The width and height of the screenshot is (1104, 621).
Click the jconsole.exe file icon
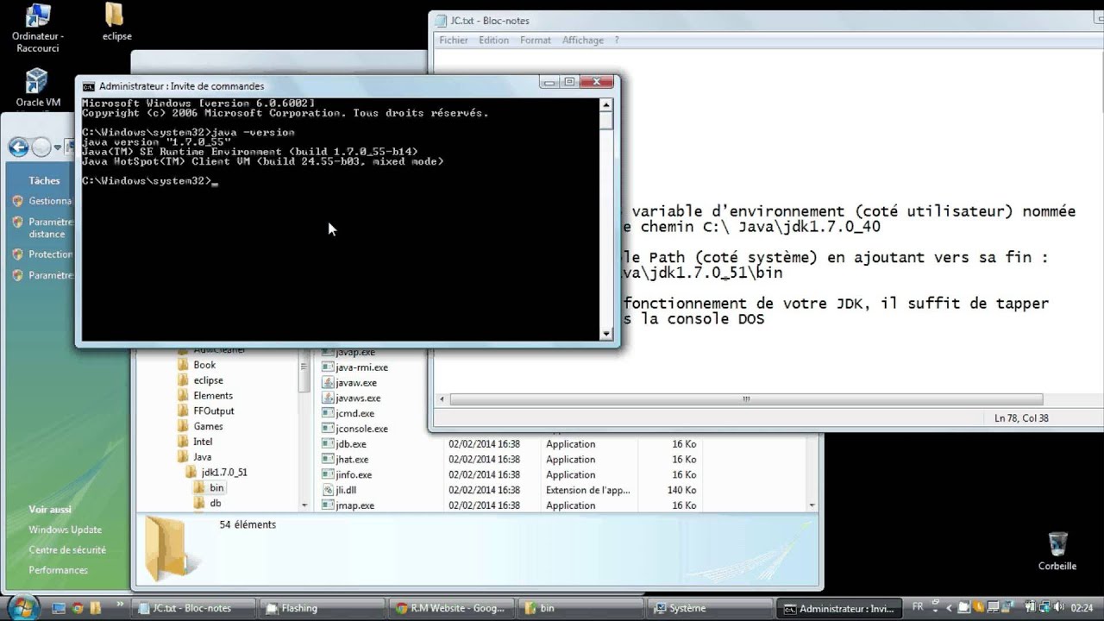point(328,429)
